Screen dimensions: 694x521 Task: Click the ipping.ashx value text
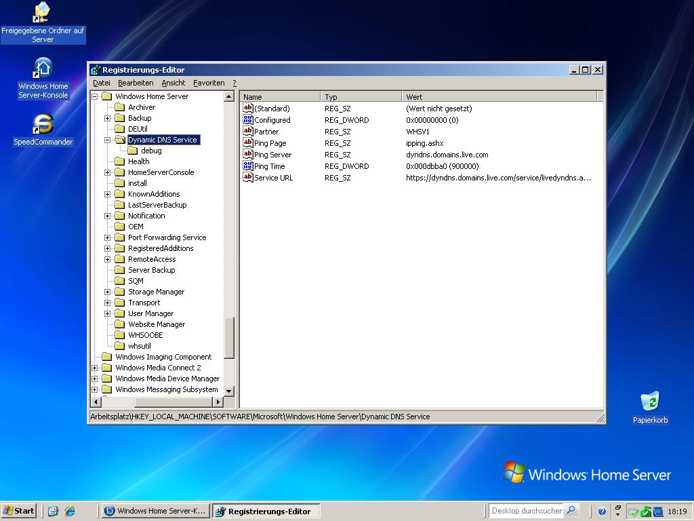pos(424,143)
